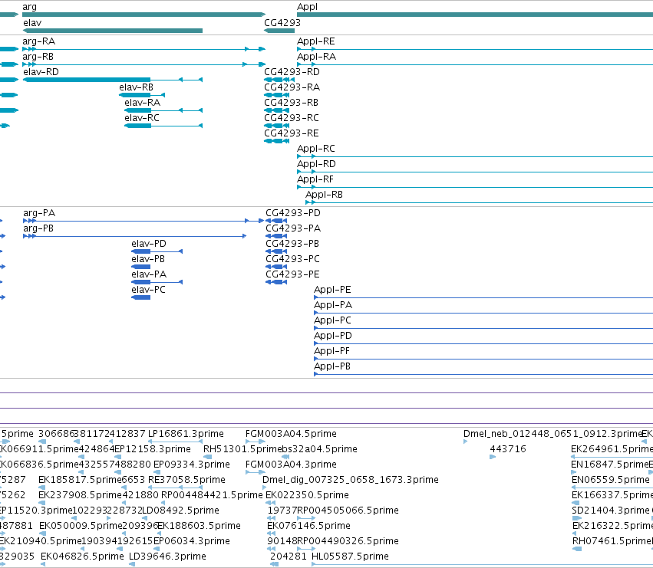Select feature 443716
The height and width of the screenshot is (568, 653).
click(508, 449)
